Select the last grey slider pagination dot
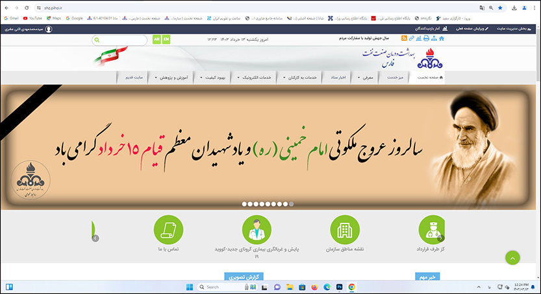 click(291, 204)
